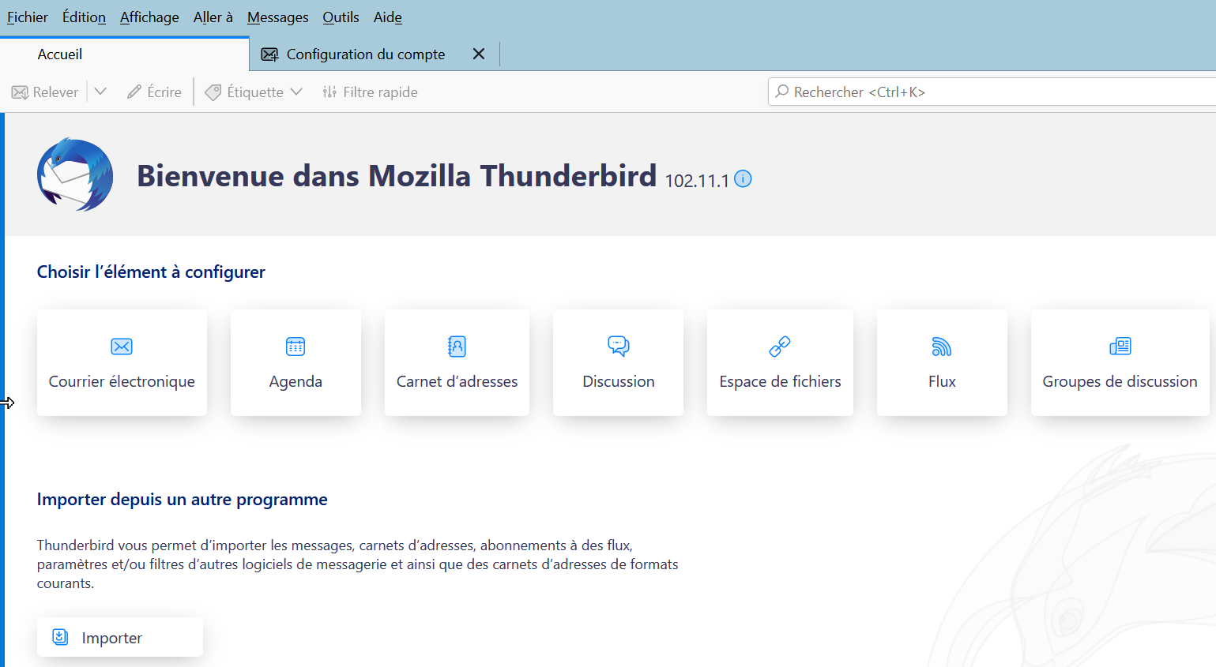Click the Bienvenue dans Mozilla Thunderbird title
The width and height of the screenshot is (1216, 667).
click(397, 175)
